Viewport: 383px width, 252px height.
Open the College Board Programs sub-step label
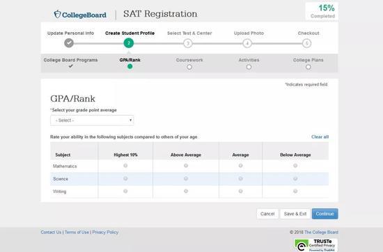pyautogui.click(x=70, y=60)
